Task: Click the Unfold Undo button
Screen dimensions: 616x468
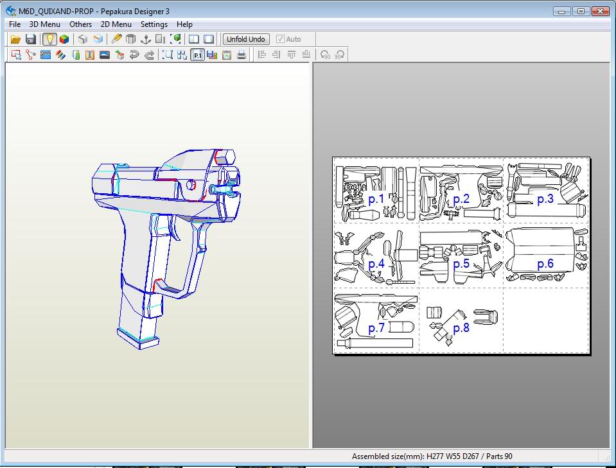Action: (x=246, y=39)
